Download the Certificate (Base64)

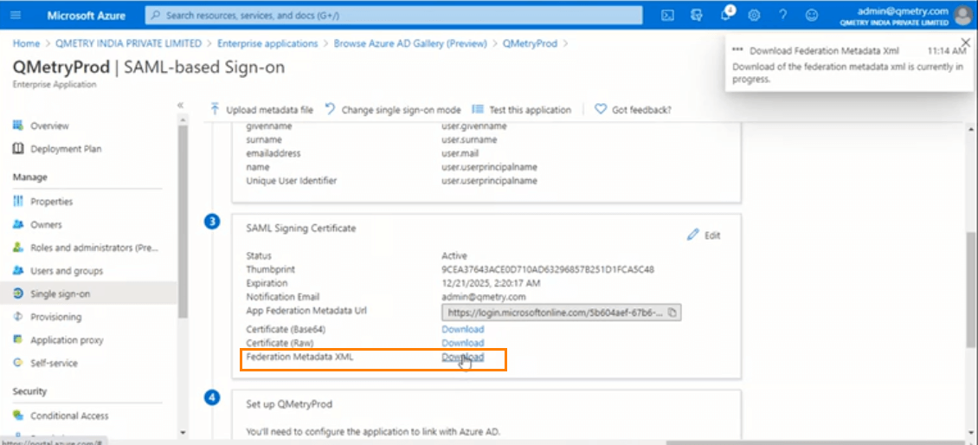click(462, 329)
